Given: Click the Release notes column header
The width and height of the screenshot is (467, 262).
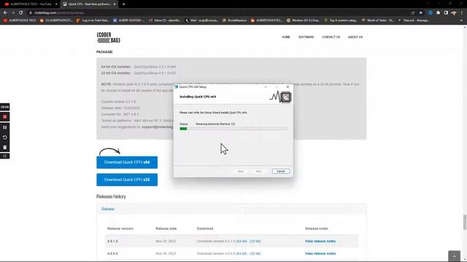Looking at the screenshot, I should click(x=316, y=229).
